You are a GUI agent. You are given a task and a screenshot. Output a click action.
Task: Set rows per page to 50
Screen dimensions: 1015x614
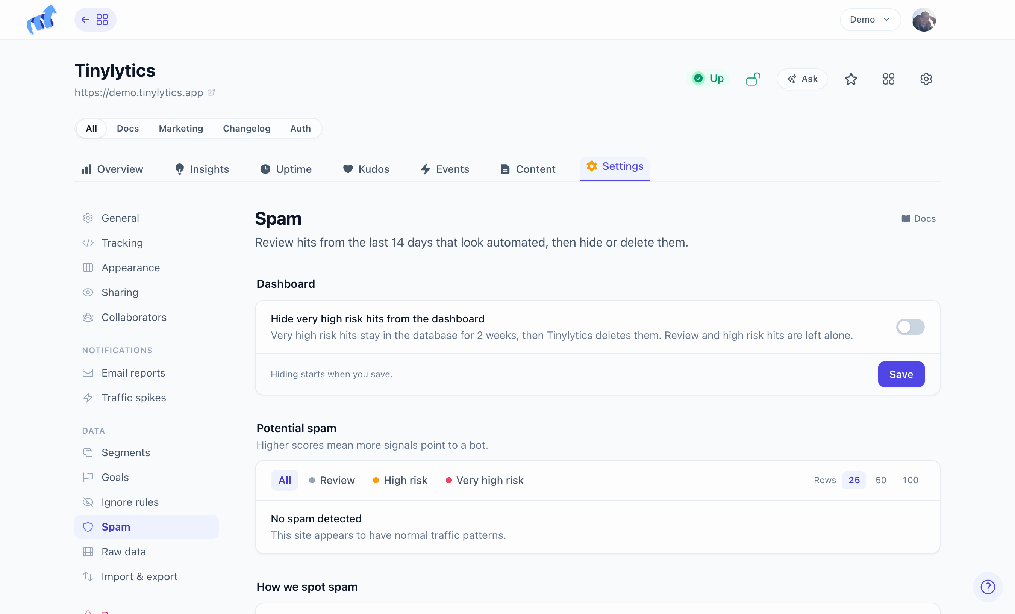click(x=881, y=480)
